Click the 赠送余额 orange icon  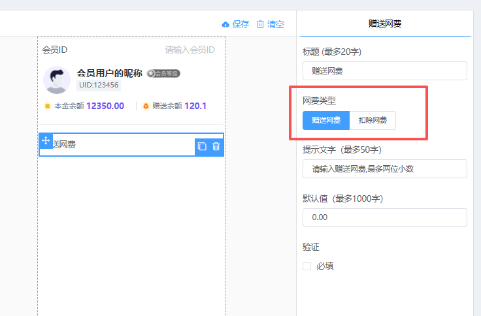point(146,106)
